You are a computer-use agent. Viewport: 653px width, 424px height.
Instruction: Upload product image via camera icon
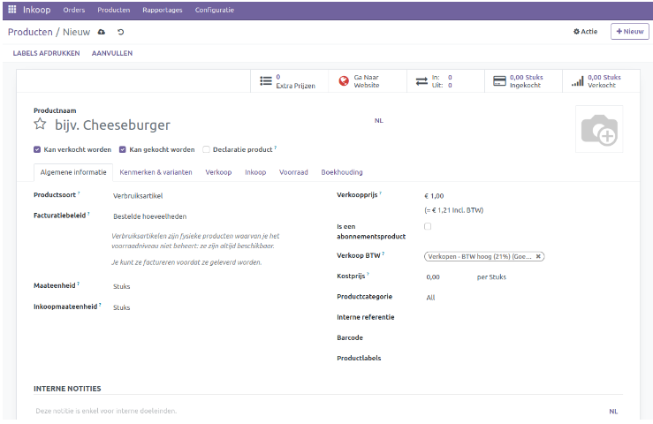point(599,129)
